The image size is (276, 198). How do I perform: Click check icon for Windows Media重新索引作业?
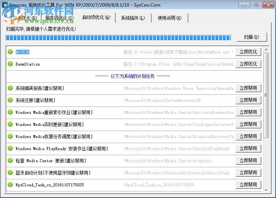click(x=10, y=112)
